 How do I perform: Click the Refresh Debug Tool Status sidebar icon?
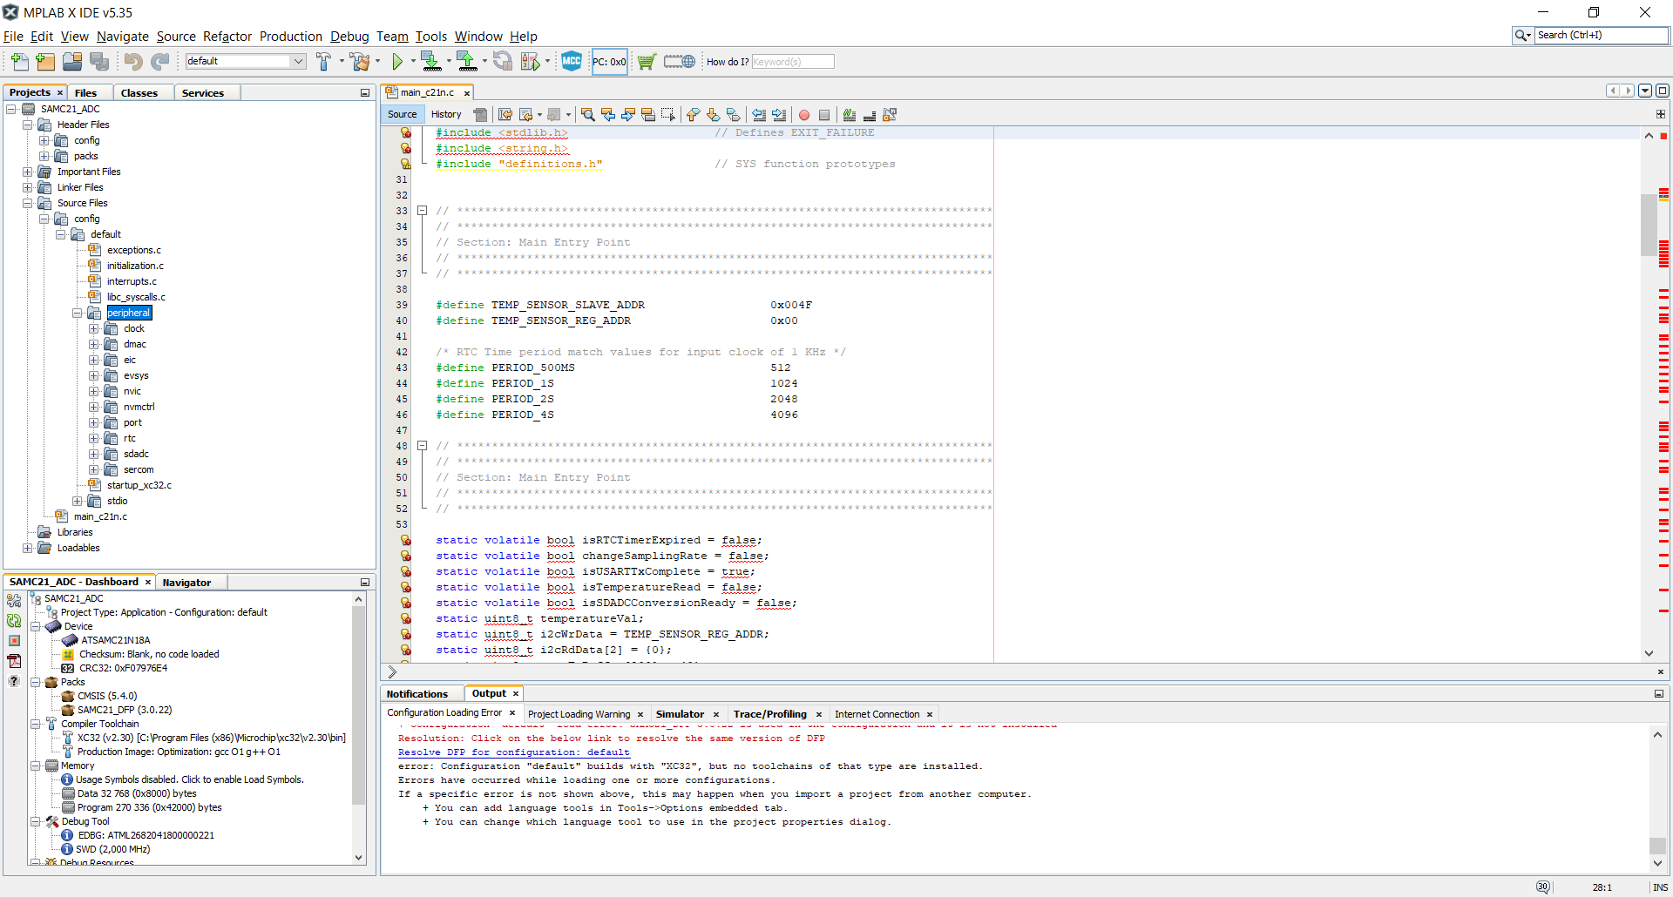pos(14,621)
